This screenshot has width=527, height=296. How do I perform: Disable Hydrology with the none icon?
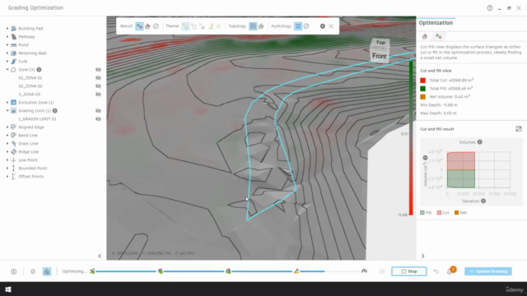tap(306, 26)
